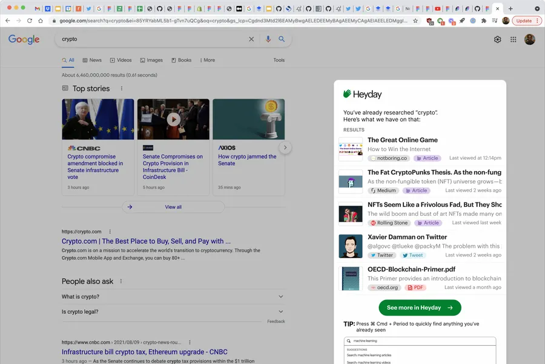Open the Google account avatar on the results page
Screen dimensions: 545x364
click(529, 39)
